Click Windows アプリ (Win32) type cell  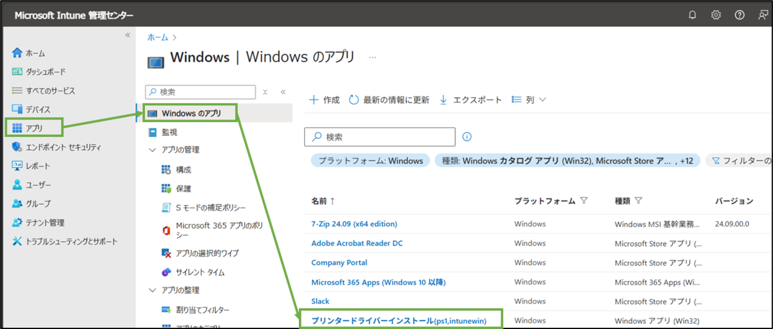(x=657, y=320)
